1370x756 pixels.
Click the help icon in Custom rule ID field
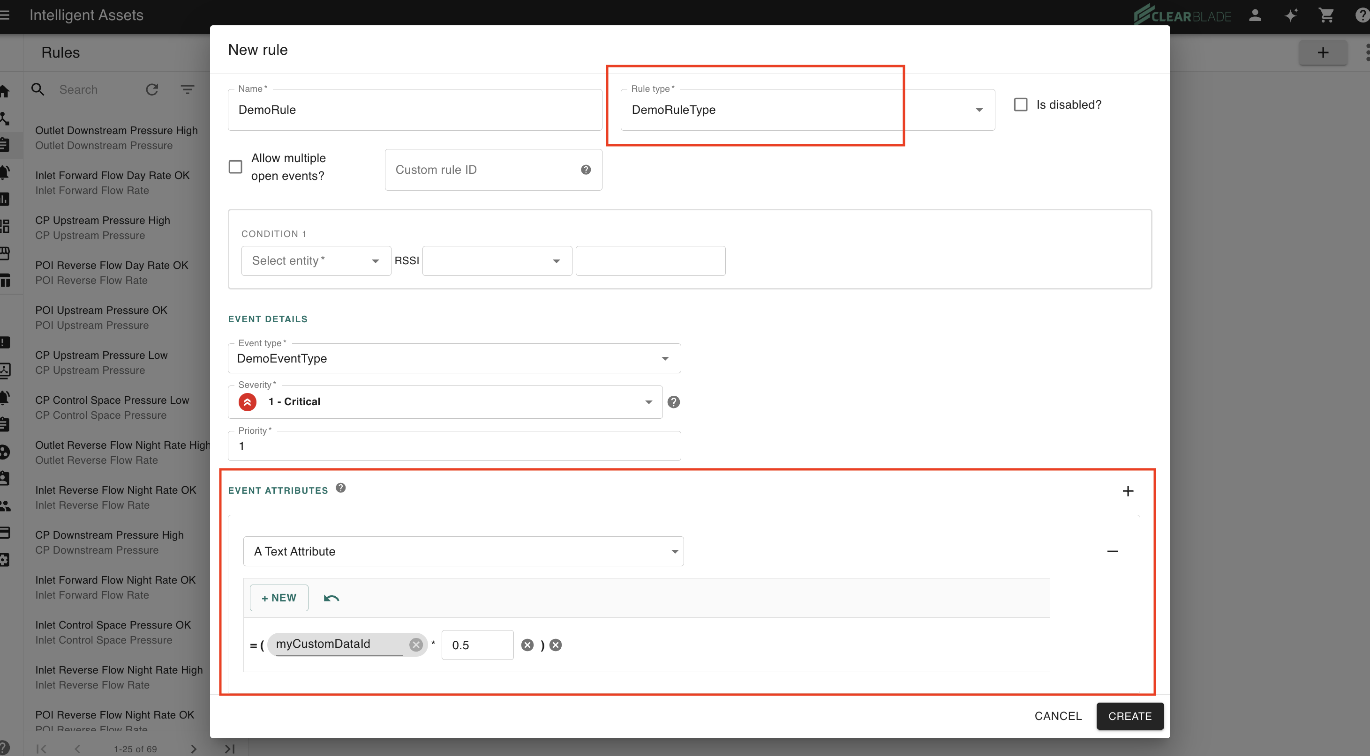(586, 170)
